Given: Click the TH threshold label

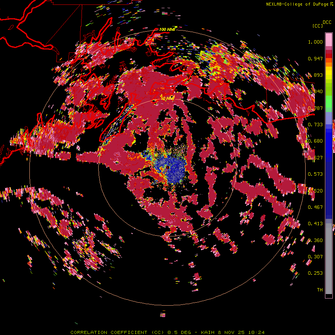Looking at the screenshot, I should click(x=320, y=290).
